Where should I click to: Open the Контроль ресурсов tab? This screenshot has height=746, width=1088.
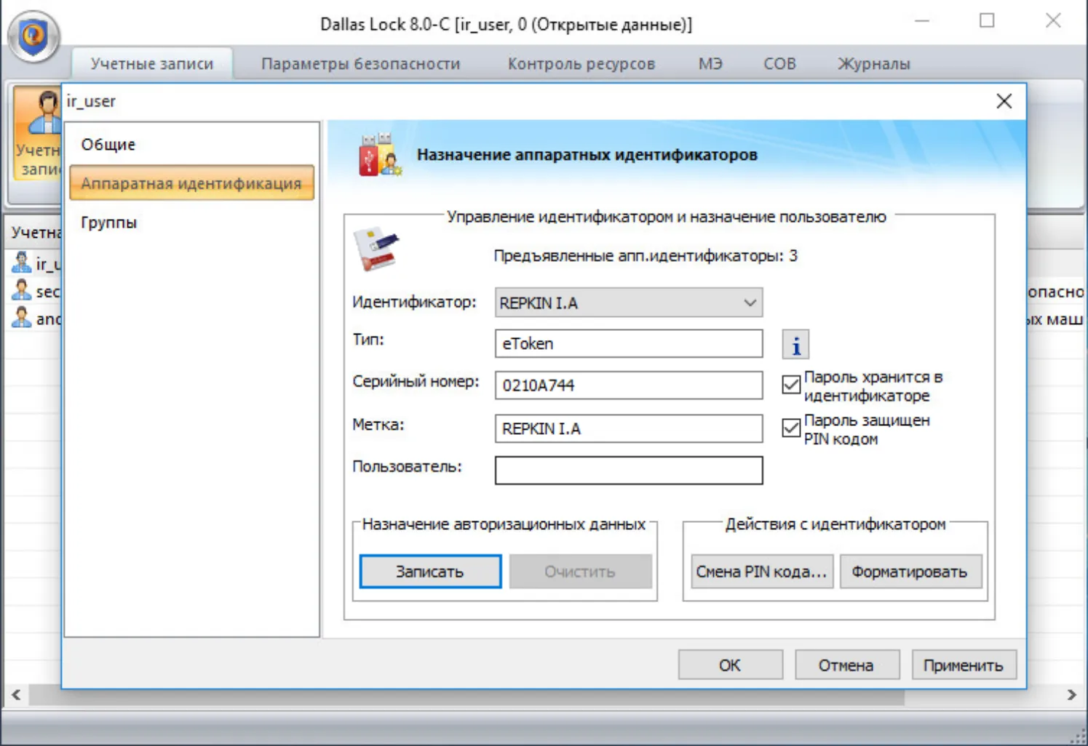[x=581, y=64]
